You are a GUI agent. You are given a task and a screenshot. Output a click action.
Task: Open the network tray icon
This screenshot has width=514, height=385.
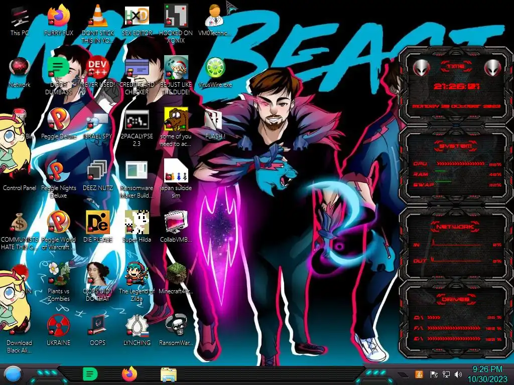pos(446,374)
